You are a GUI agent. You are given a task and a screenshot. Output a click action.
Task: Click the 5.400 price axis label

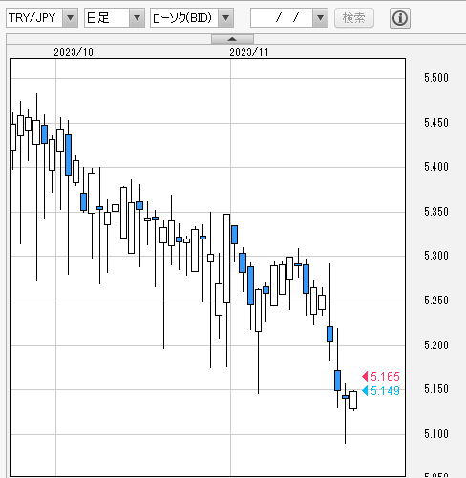(x=436, y=167)
